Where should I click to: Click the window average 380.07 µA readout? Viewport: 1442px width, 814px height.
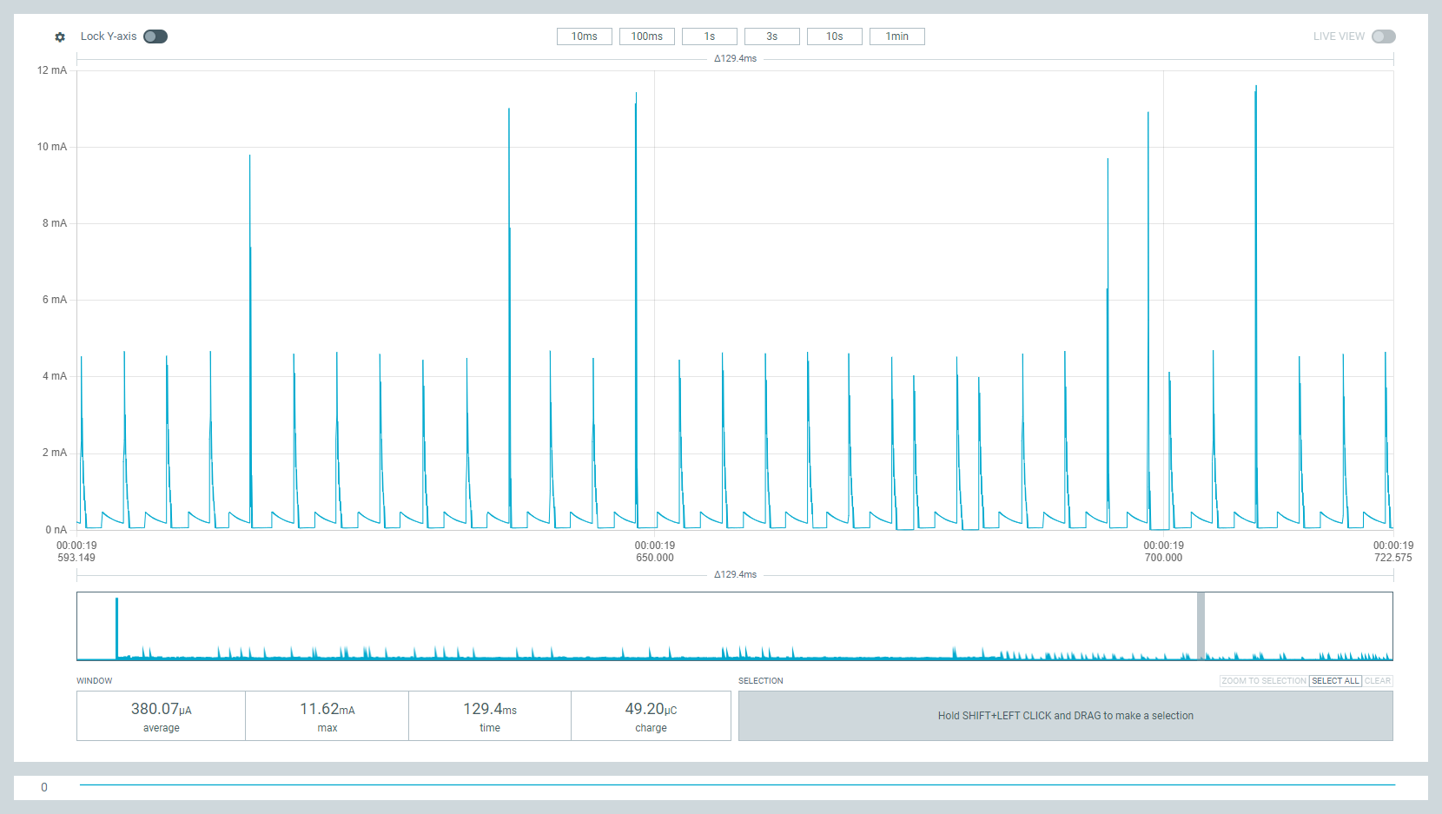pyautogui.click(x=162, y=716)
